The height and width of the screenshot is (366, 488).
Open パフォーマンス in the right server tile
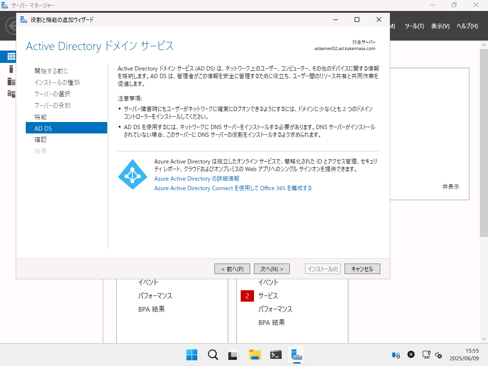tap(275, 309)
